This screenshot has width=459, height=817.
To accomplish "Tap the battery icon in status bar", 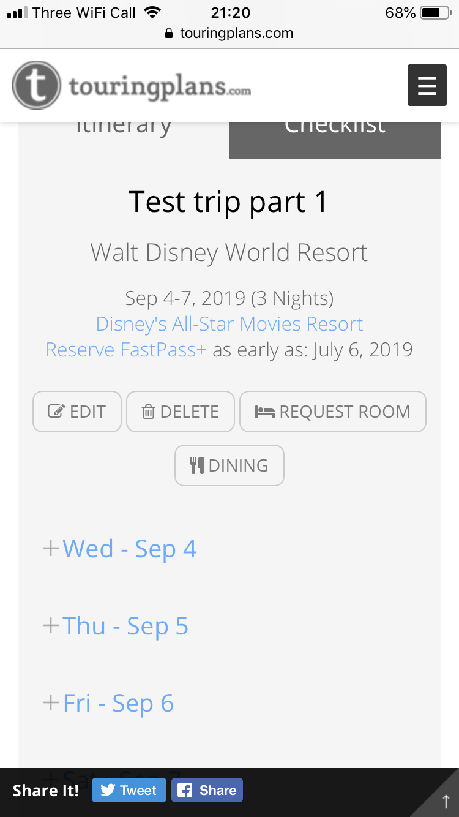I will [435, 12].
